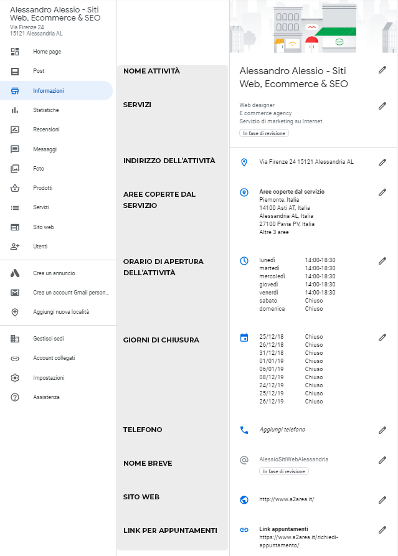Click the pin icon for Aggiungi nuova località
Image resolution: width=398 pixels, height=556 pixels.
[x=15, y=313]
